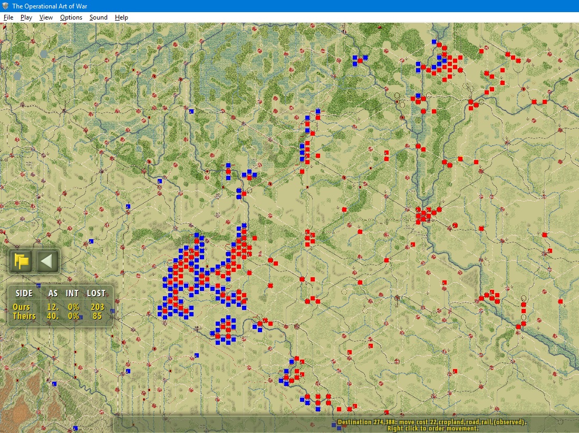Open the Play menu
The width and height of the screenshot is (579, 433).
point(26,17)
